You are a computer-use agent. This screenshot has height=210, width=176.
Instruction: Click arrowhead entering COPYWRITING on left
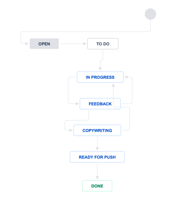tap(71, 130)
